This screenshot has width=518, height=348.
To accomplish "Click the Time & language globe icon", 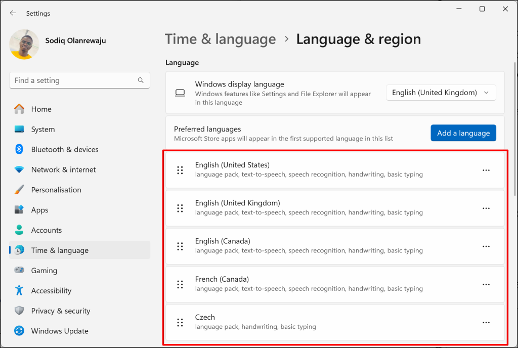I will pos(20,250).
